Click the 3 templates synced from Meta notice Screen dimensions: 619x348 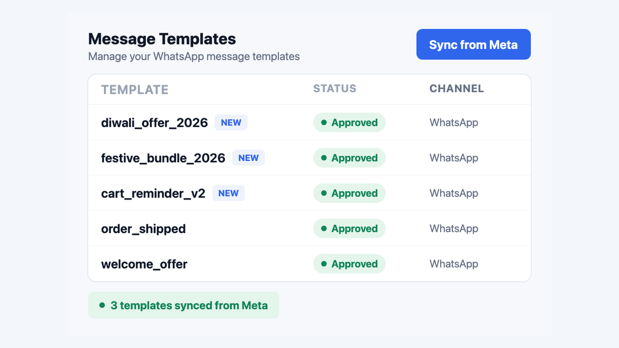(184, 305)
